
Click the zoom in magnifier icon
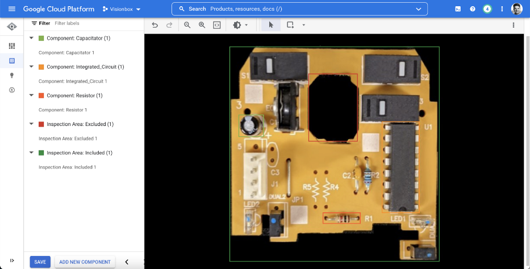click(202, 25)
